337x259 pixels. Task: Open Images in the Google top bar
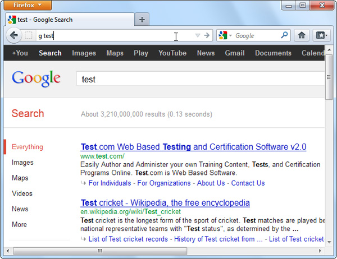[x=84, y=53]
